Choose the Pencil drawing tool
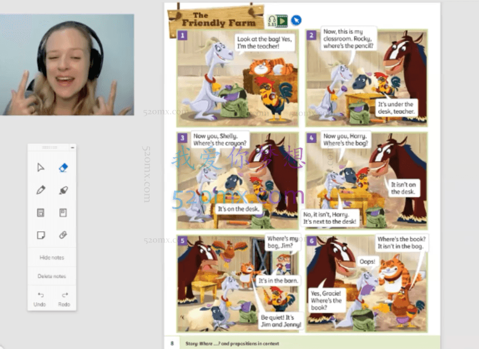The height and width of the screenshot is (349, 479). (x=41, y=190)
